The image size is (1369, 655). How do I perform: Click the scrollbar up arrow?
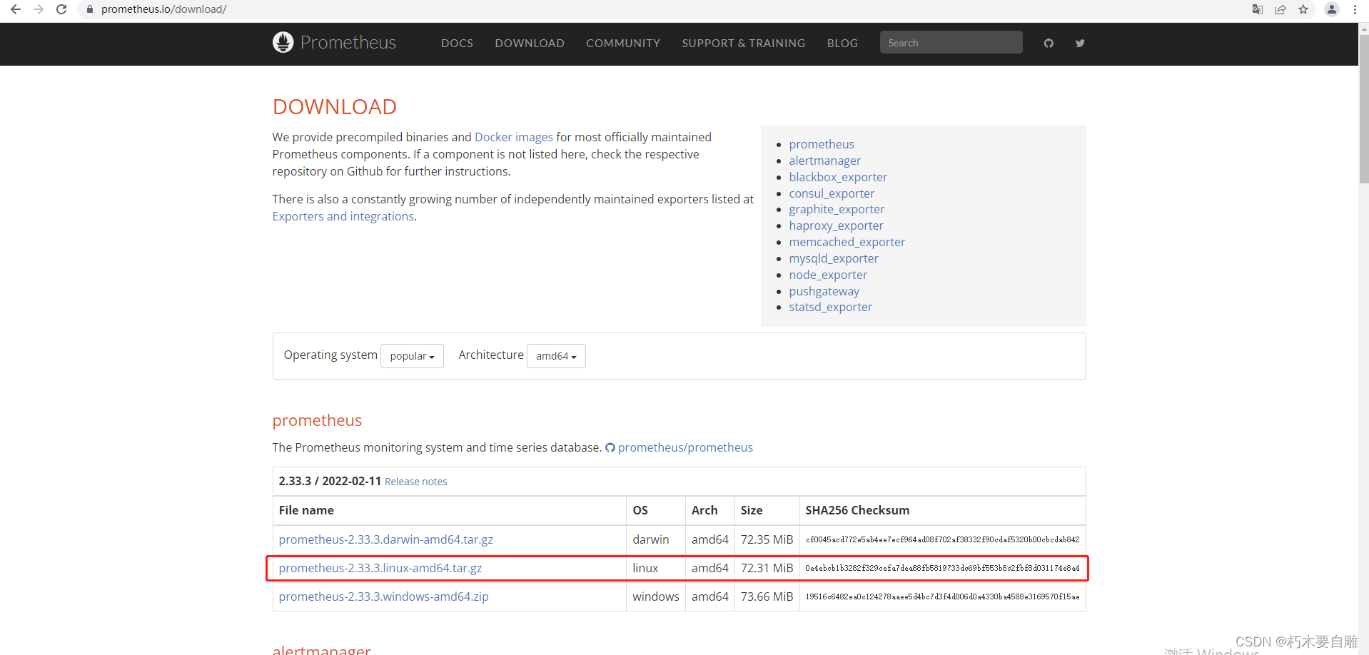pos(1363,29)
